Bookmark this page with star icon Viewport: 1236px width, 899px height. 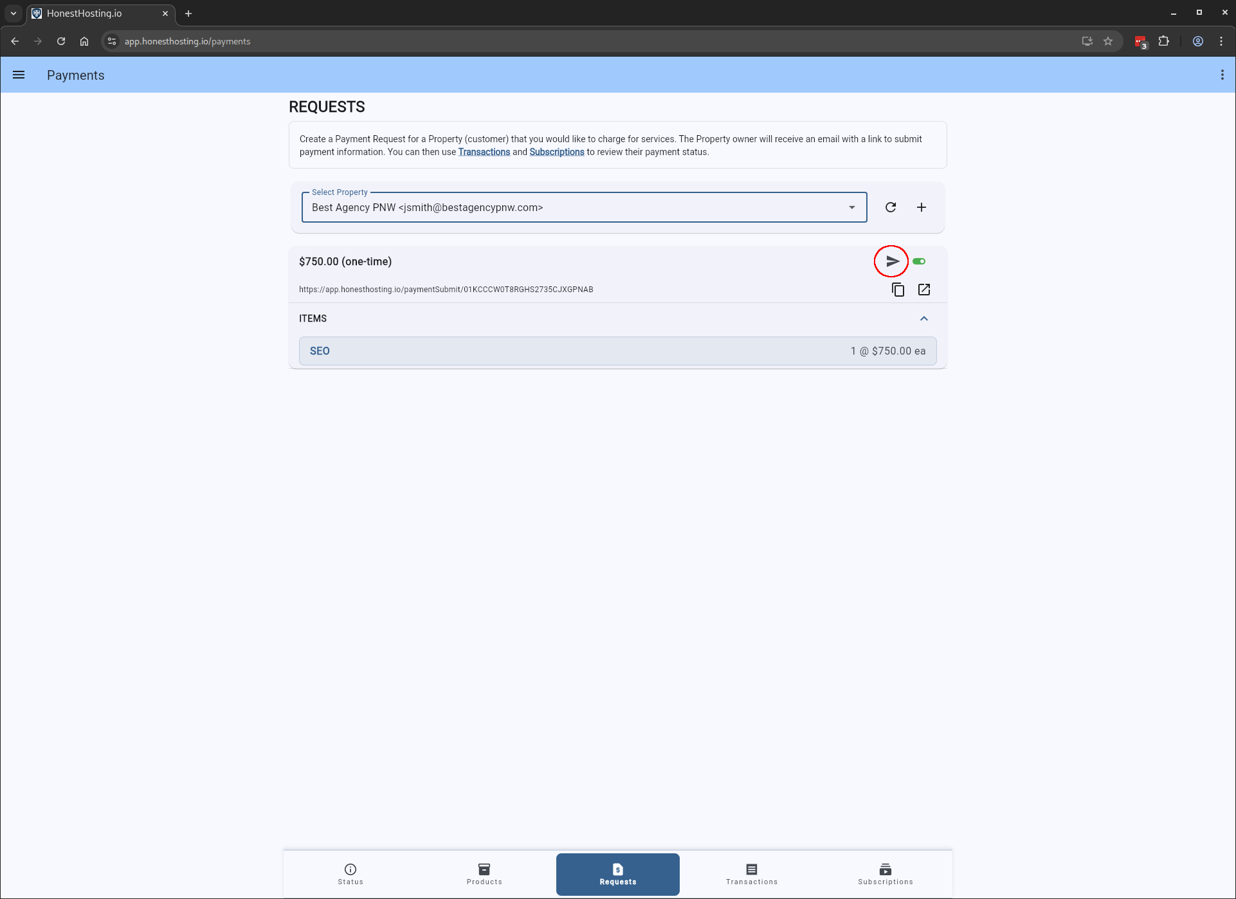pos(1108,41)
